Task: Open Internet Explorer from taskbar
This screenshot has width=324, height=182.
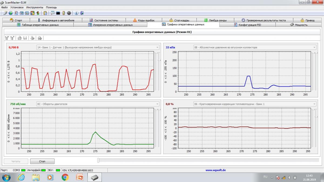Action: pyautogui.click(x=21, y=177)
